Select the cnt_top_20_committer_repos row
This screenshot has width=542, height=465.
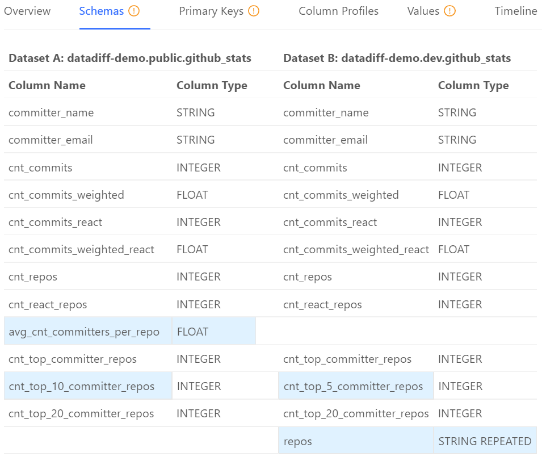click(81, 413)
